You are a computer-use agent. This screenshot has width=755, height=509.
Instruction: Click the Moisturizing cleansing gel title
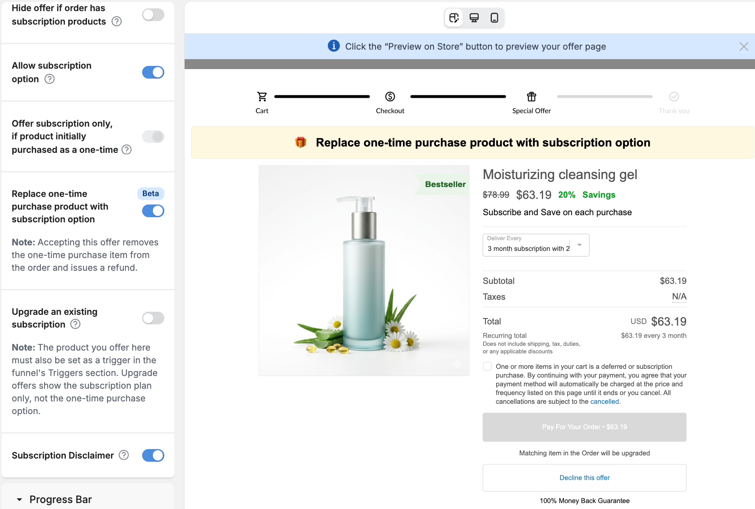pos(560,174)
